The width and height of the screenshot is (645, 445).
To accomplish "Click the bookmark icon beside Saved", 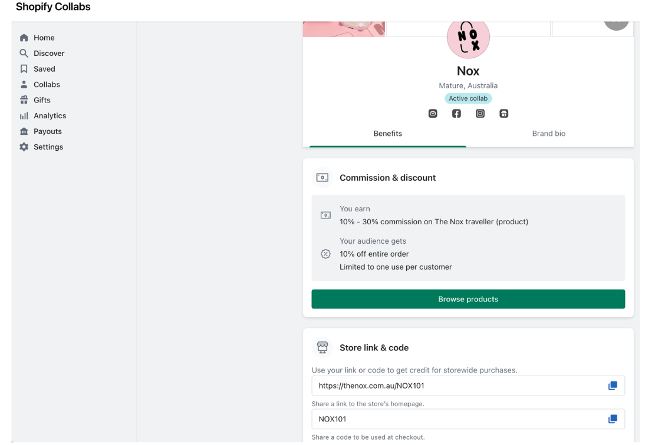I will 24,69.
